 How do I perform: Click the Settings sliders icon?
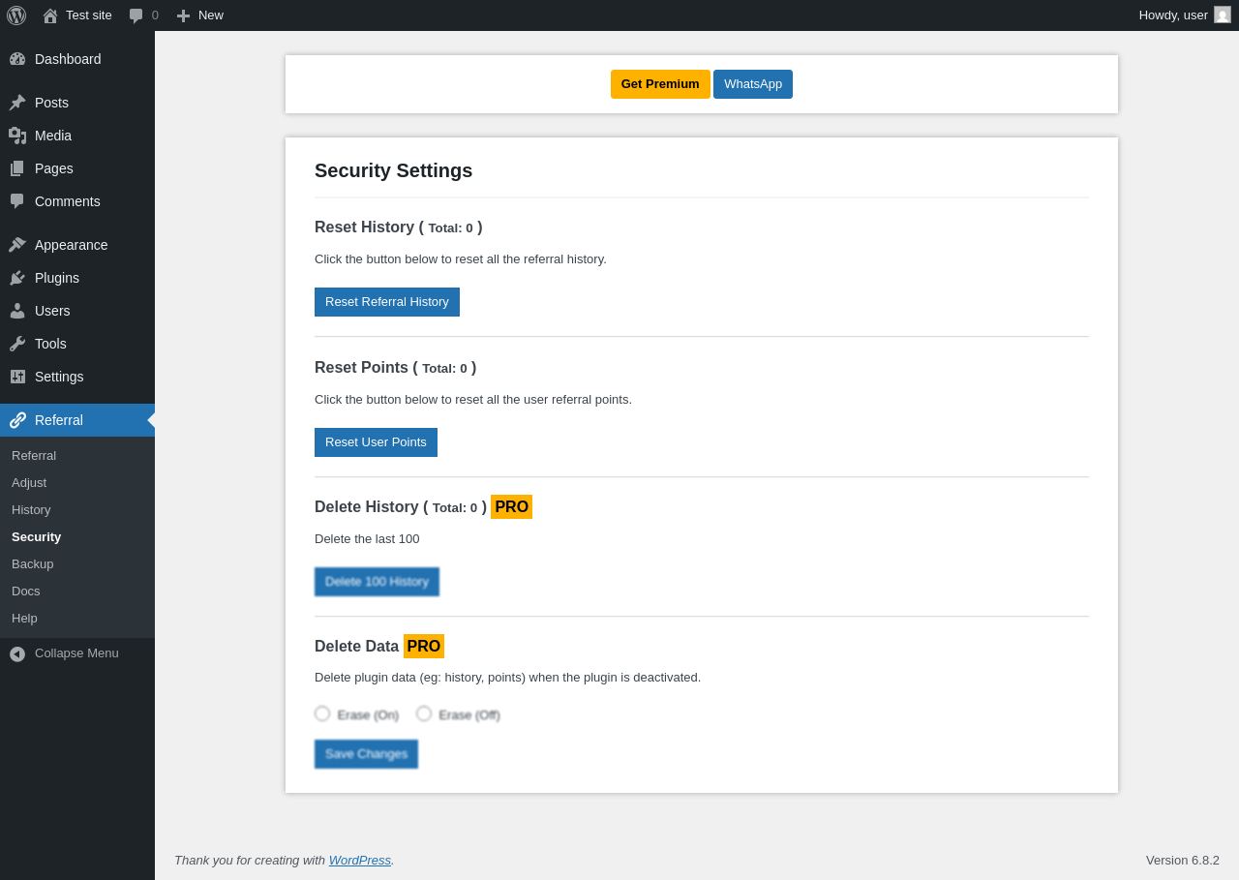pos(17,377)
